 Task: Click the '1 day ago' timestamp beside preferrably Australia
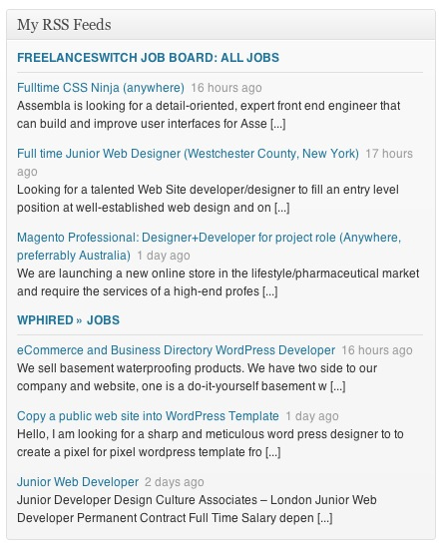[164, 256]
